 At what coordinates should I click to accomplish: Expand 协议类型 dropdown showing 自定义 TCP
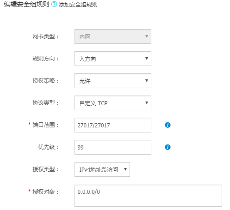point(113,103)
